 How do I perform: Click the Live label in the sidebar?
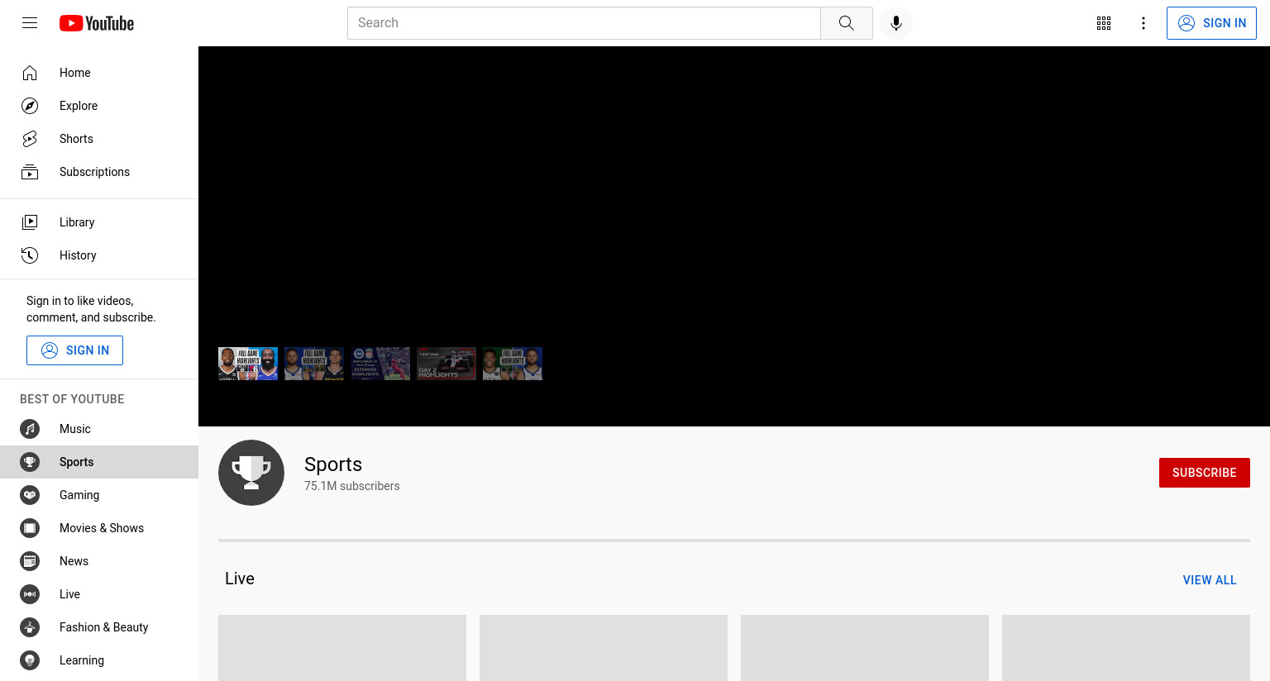(x=69, y=594)
